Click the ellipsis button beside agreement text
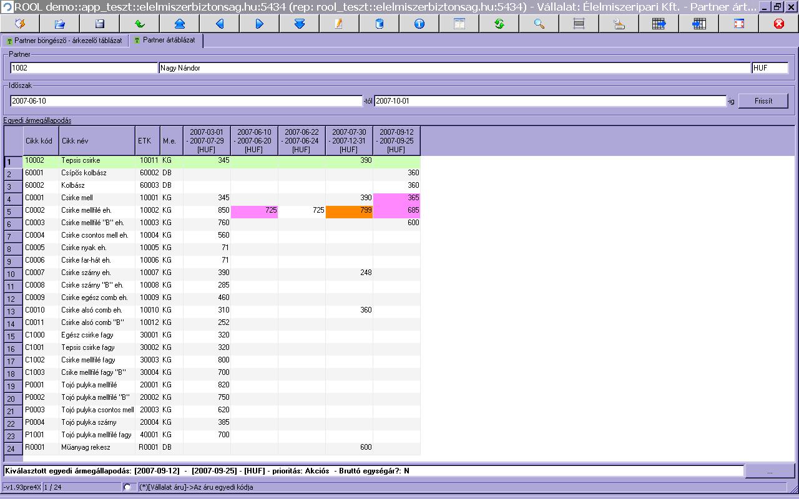The width and height of the screenshot is (799, 499). [x=770, y=471]
